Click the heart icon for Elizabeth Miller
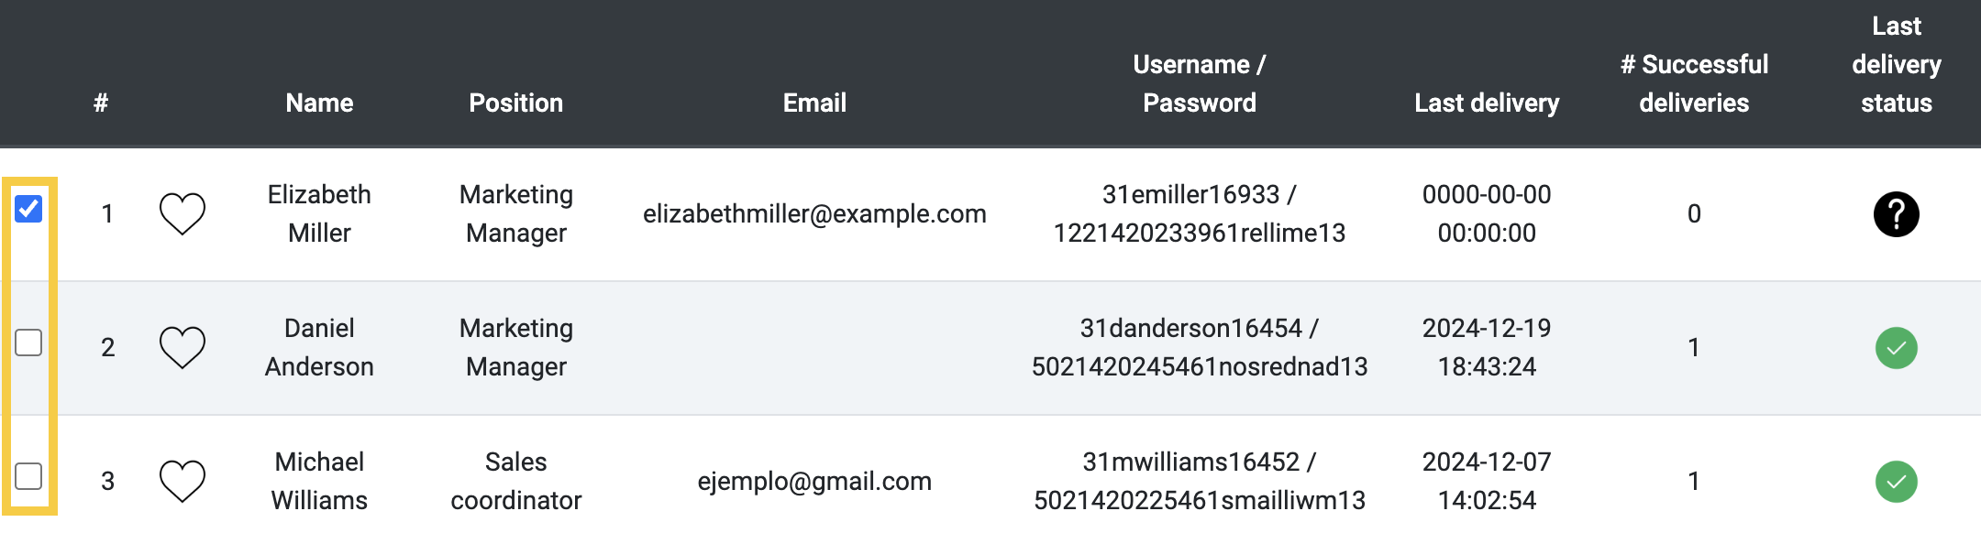1981x533 pixels. 183,214
